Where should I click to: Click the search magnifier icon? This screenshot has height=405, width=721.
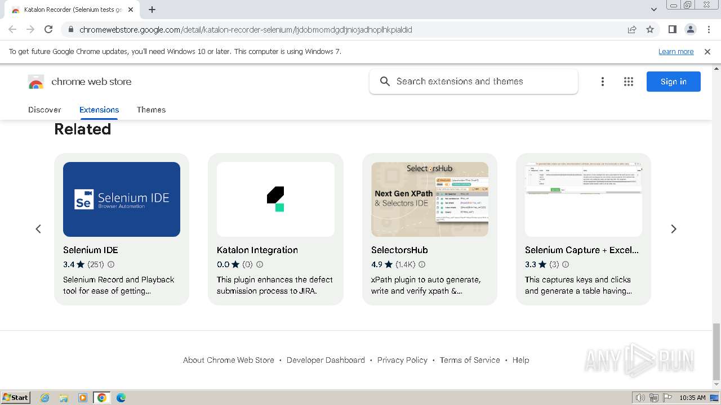(x=385, y=82)
